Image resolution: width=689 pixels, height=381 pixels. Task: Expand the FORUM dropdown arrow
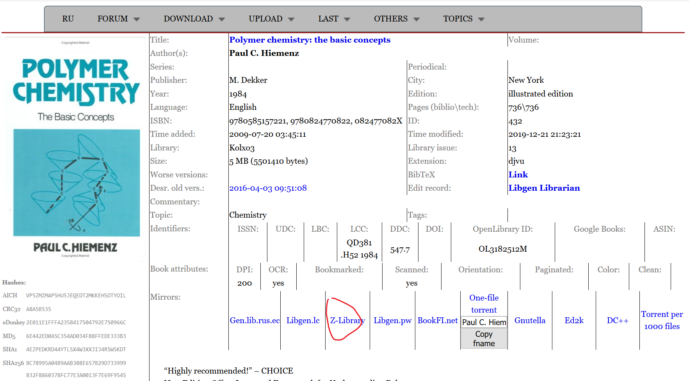pyautogui.click(x=137, y=19)
